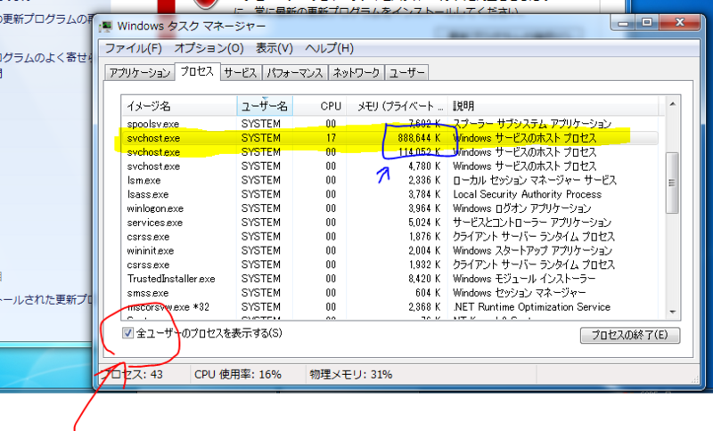This screenshot has height=431, width=713.
Task: Select the spoolsv.exe process row
Action: [x=389, y=124]
